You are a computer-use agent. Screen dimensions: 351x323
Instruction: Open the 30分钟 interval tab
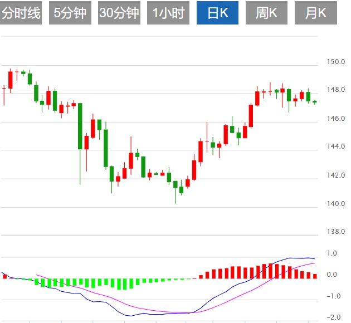(x=119, y=13)
